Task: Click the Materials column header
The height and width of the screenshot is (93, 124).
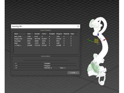Action: tap(66, 34)
